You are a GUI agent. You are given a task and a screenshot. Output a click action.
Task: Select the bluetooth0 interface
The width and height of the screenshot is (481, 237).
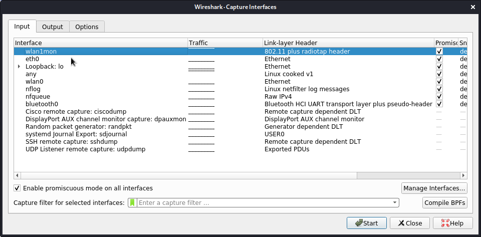(x=42, y=104)
